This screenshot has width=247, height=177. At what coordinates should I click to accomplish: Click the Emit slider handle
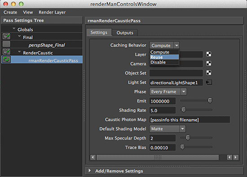(210, 100)
